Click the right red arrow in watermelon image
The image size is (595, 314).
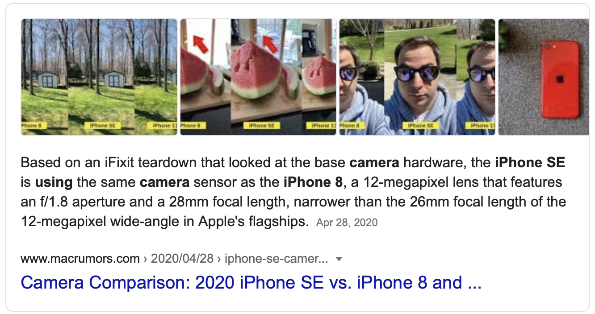click(270, 44)
